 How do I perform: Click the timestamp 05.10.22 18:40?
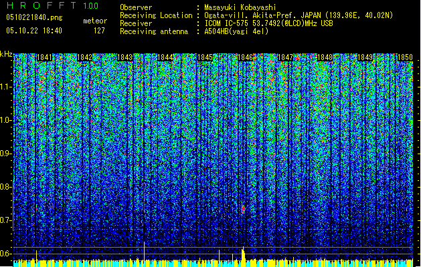coord(34,31)
